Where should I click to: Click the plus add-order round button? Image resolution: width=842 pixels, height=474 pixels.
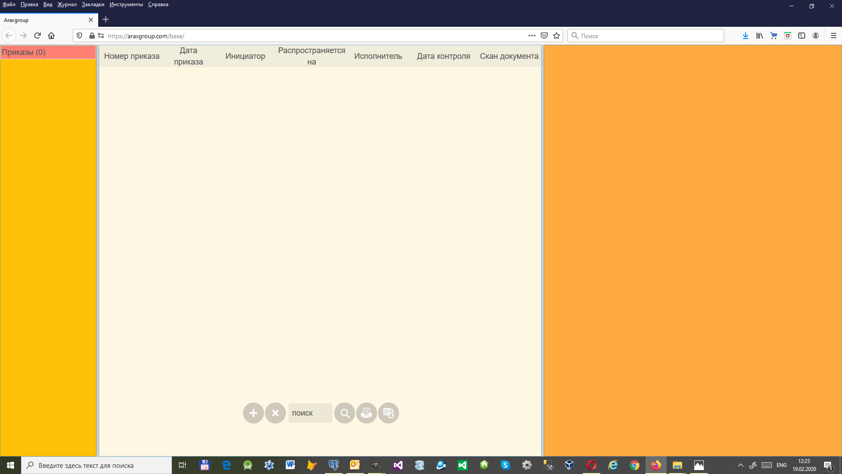pyautogui.click(x=253, y=413)
